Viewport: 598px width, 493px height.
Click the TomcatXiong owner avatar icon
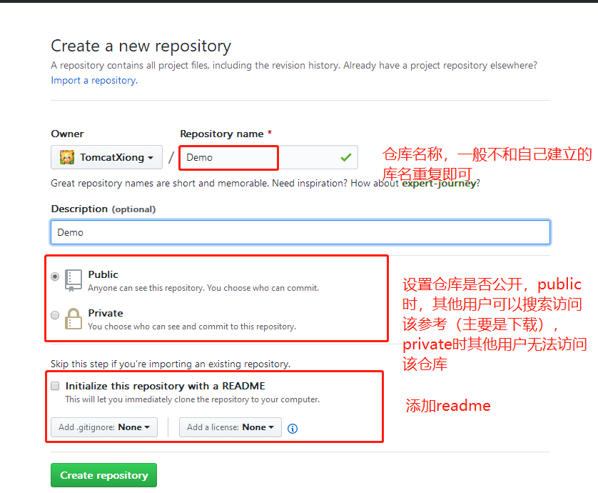point(67,157)
